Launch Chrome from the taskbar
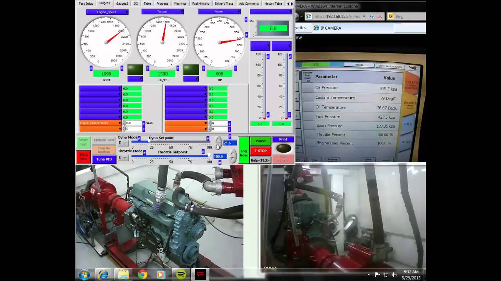The height and width of the screenshot is (281, 501). click(142, 275)
